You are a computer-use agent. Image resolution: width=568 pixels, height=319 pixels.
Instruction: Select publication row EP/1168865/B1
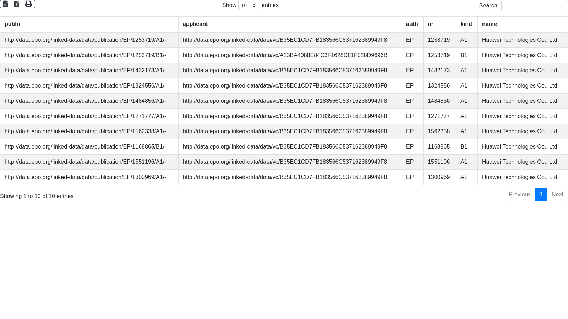click(85, 147)
